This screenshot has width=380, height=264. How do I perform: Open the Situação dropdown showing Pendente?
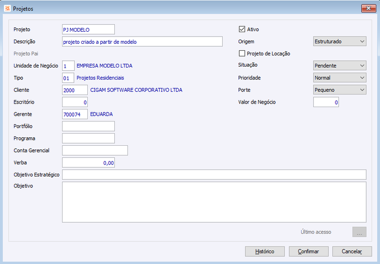(340, 65)
